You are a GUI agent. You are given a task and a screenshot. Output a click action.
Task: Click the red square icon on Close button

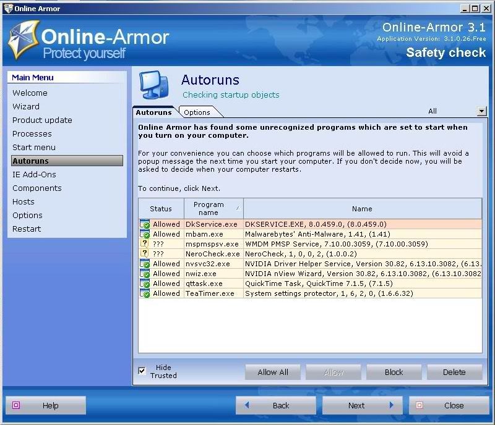coord(420,405)
